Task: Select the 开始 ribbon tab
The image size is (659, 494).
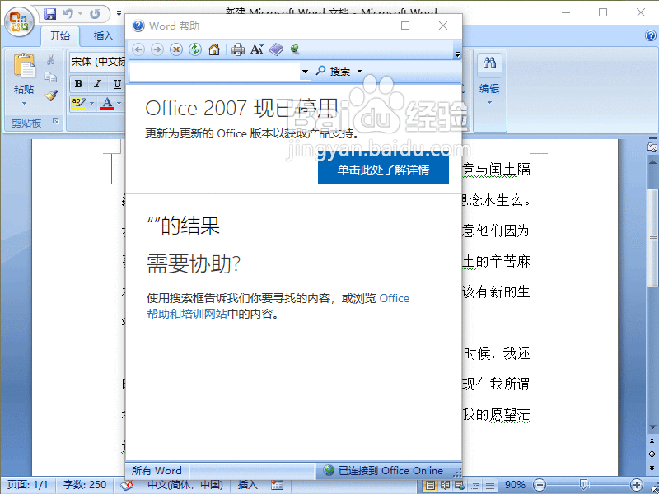Action: 59,36
